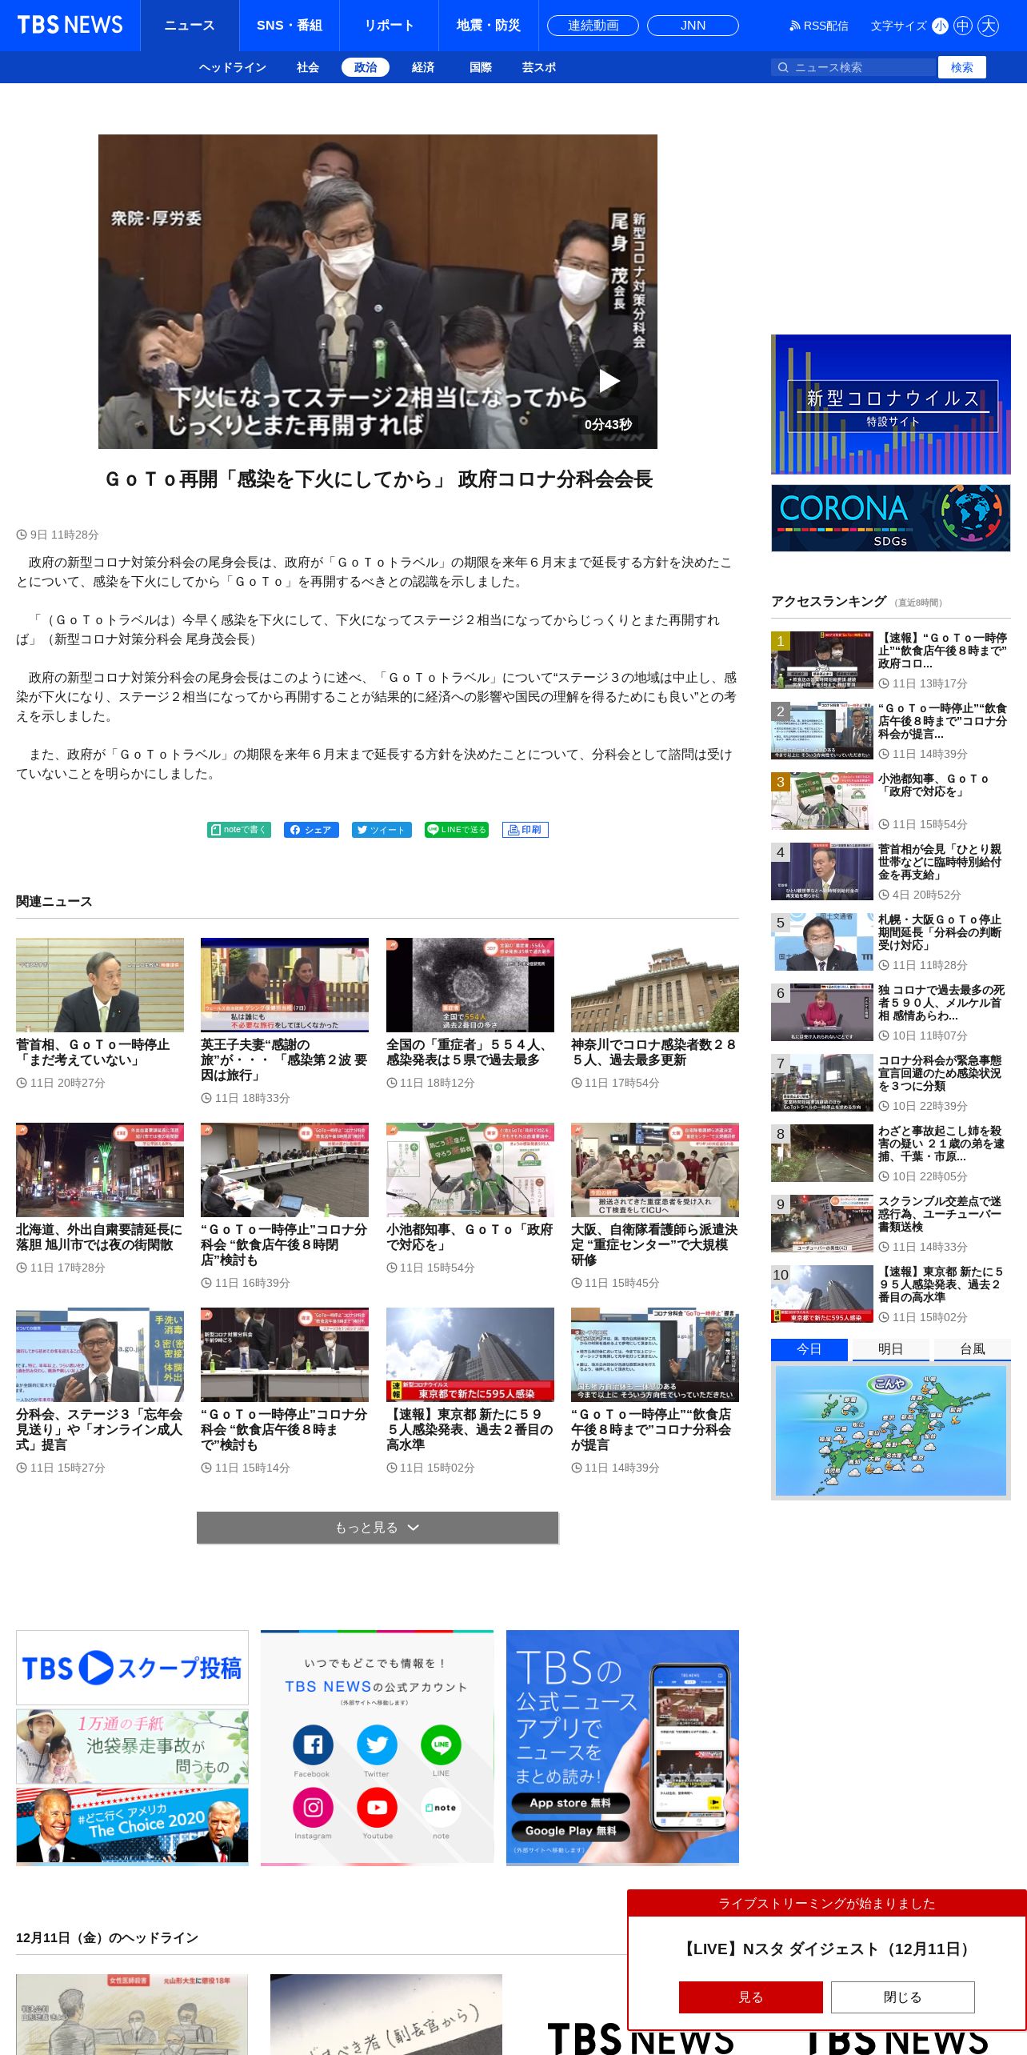Image resolution: width=1027 pixels, height=2055 pixels.
Task: Open 分科会 ステージ3 忘年会見送り article
Action: point(100,1391)
